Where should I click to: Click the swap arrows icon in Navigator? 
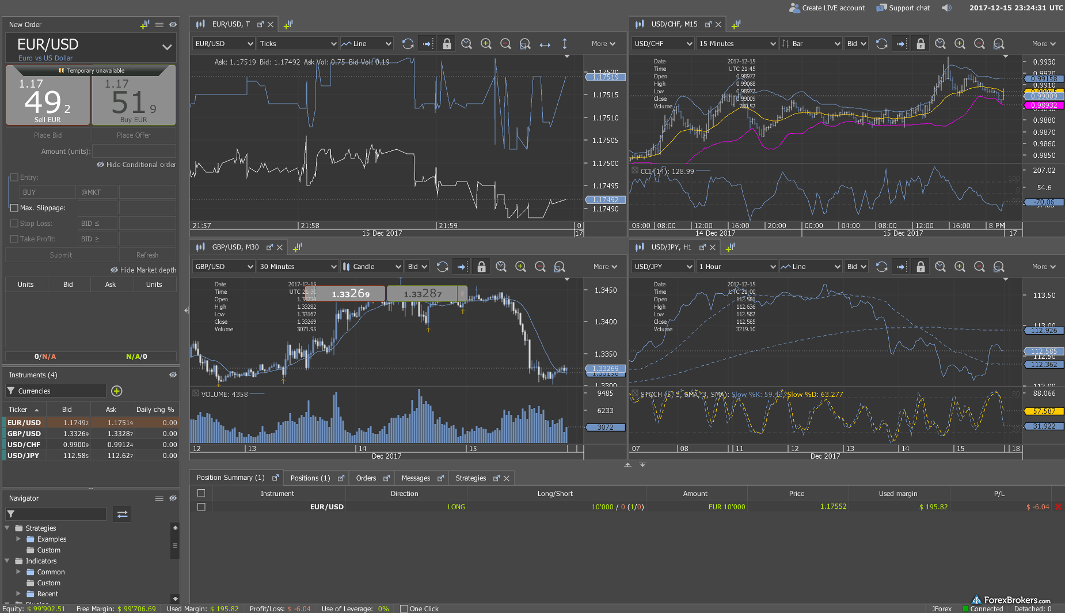(x=122, y=514)
